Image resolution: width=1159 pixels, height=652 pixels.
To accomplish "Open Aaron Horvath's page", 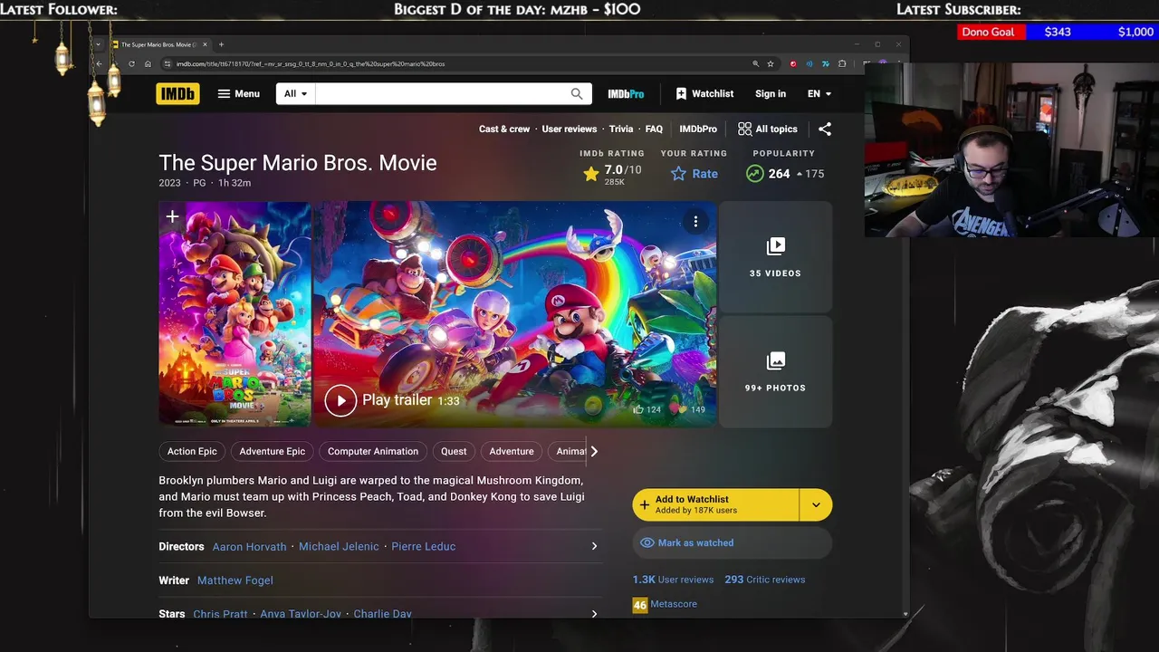I will coord(249,547).
